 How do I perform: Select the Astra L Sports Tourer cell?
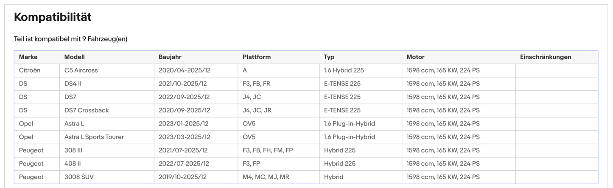click(94, 137)
